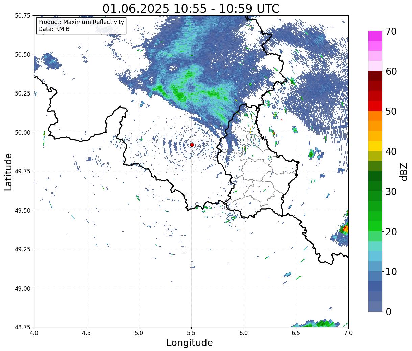Viewport: 412px width, 351px height.
Task: Click the latitude tick label 50.00
Action: [23, 132]
